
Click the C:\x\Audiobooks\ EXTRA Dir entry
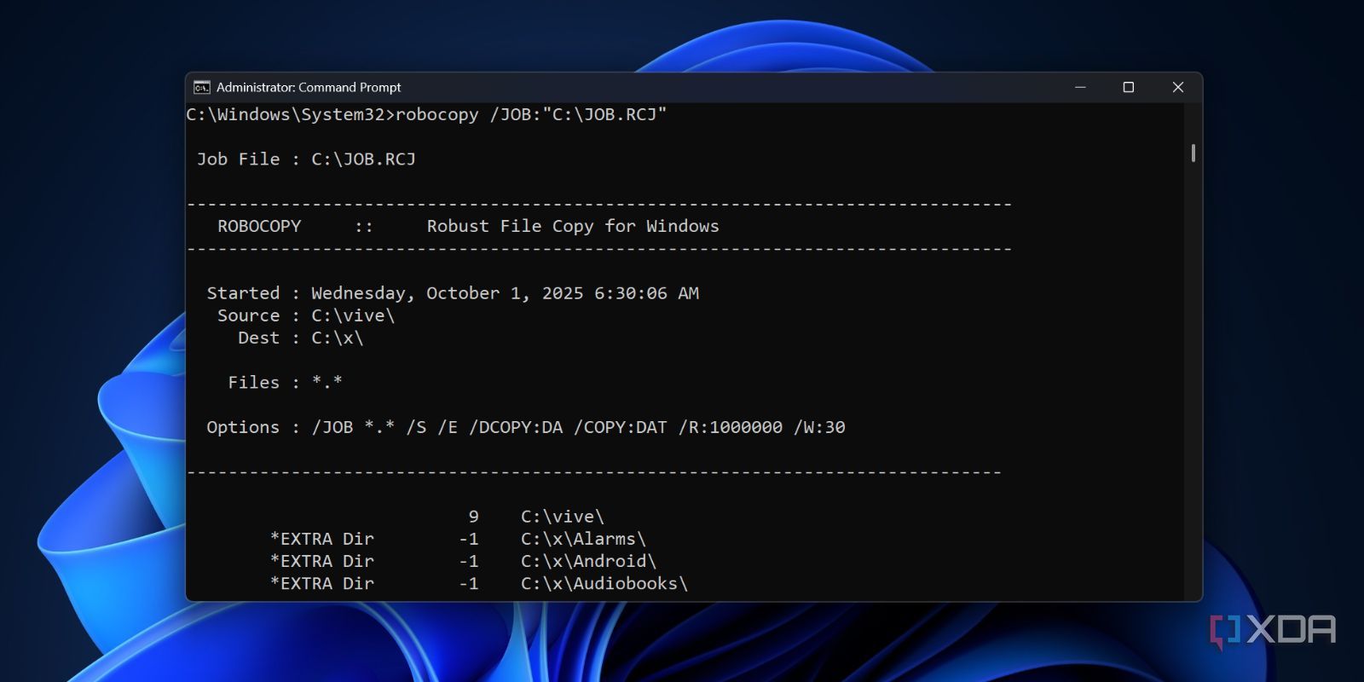tap(604, 583)
